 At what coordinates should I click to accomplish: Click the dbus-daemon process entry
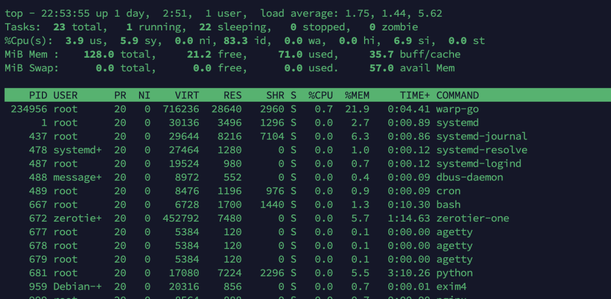[470, 177]
